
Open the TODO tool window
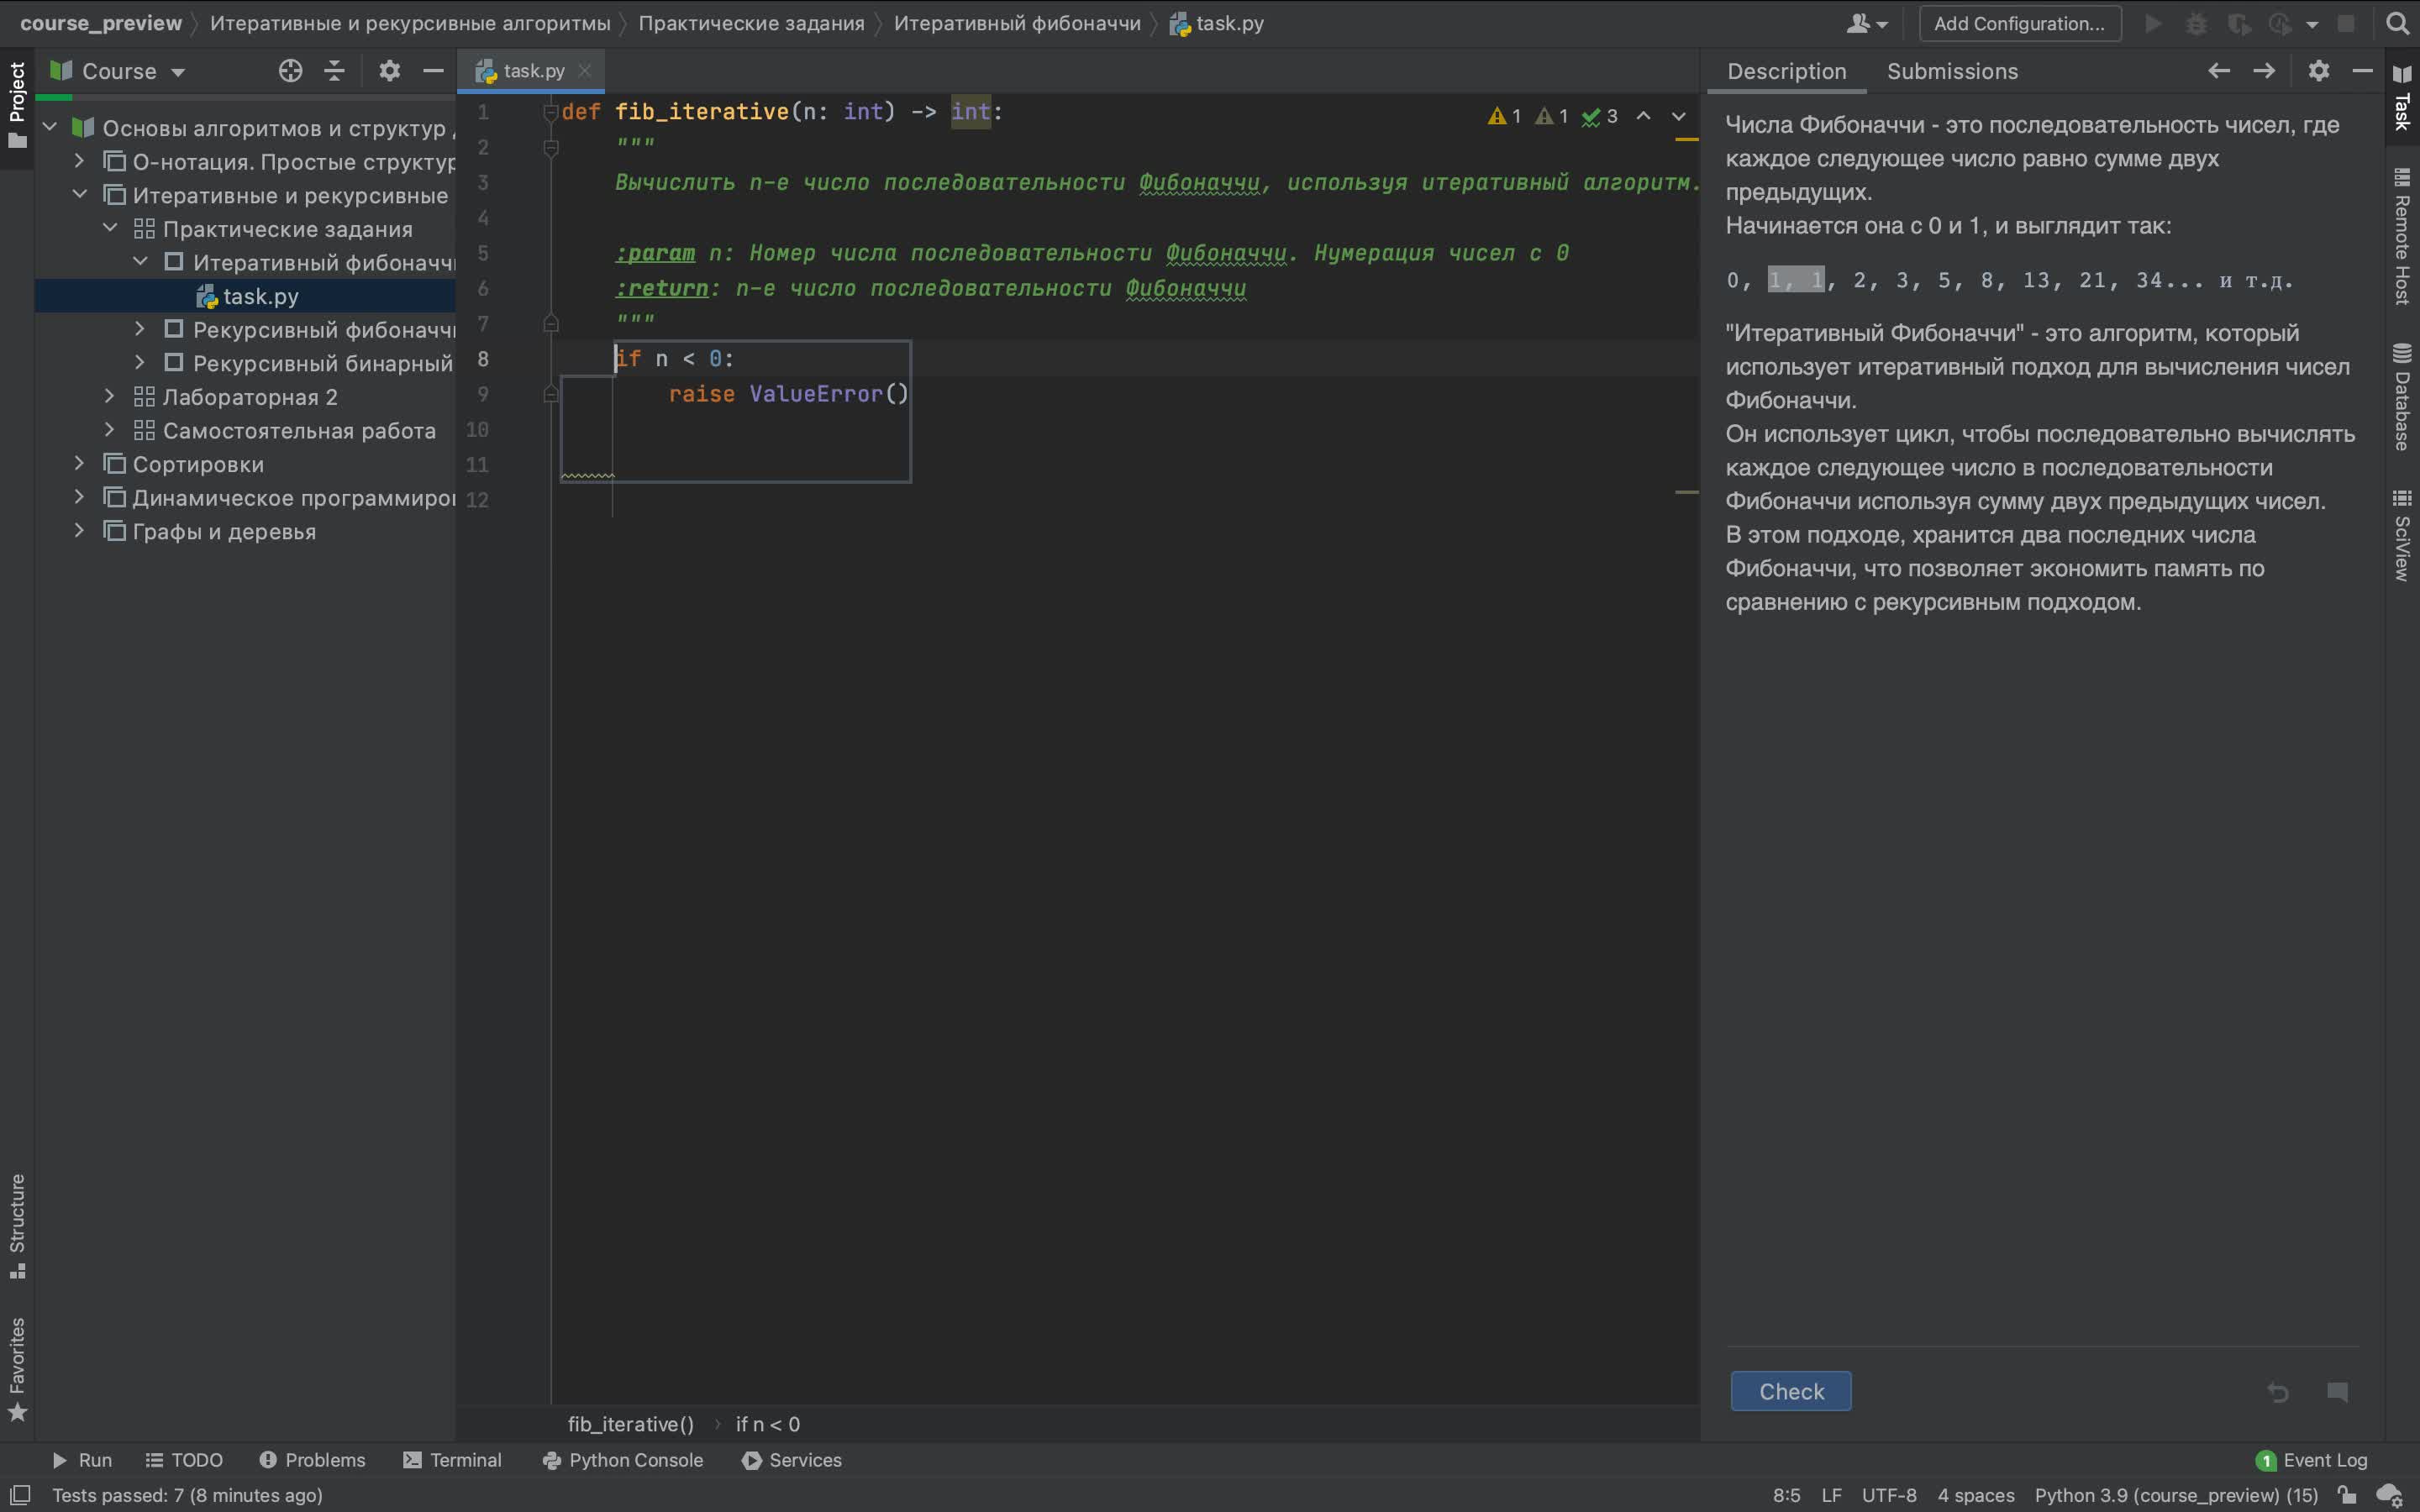pyautogui.click(x=184, y=1460)
